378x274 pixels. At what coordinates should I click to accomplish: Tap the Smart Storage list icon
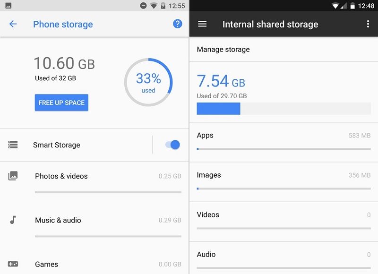coord(13,145)
